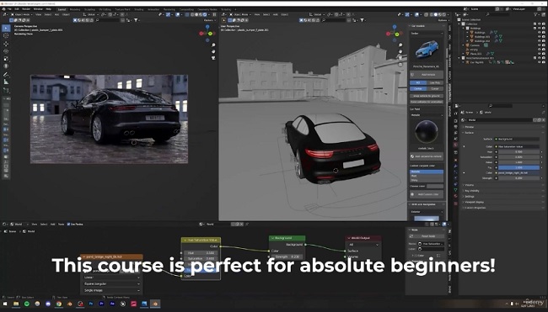This screenshot has height=312, width=548.
Task: Click Add Custom Color button
Action: [x=427, y=194]
